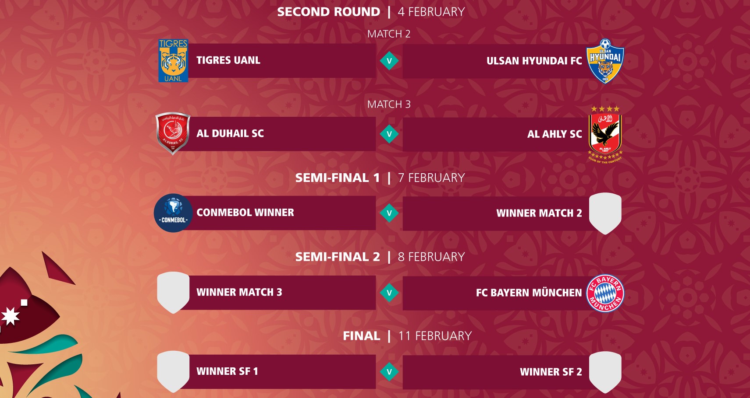Select the Al Duhail SC team bar
The height and width of the screenshot is (398, 750).
pos(281,133)
